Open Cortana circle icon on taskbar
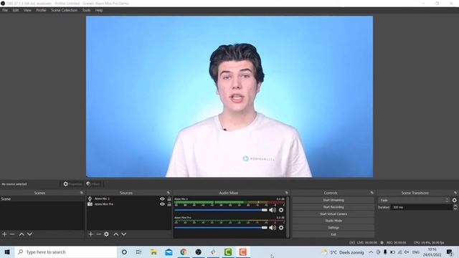This screenshot has width=459, height=258. coord(124,252)
